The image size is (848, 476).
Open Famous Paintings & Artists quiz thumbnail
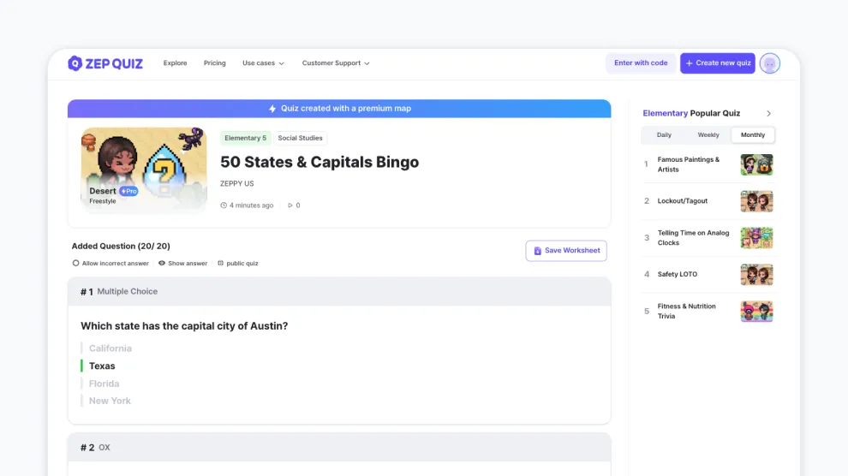(x=756, y=164)
